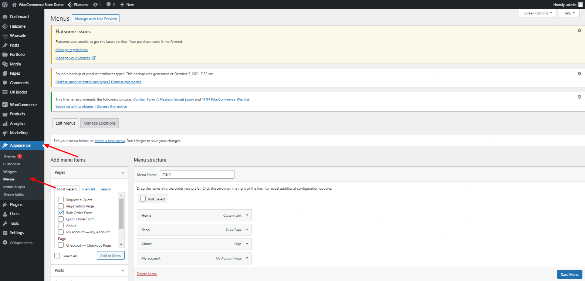Click the Save Menu button

tap(569, 274)
